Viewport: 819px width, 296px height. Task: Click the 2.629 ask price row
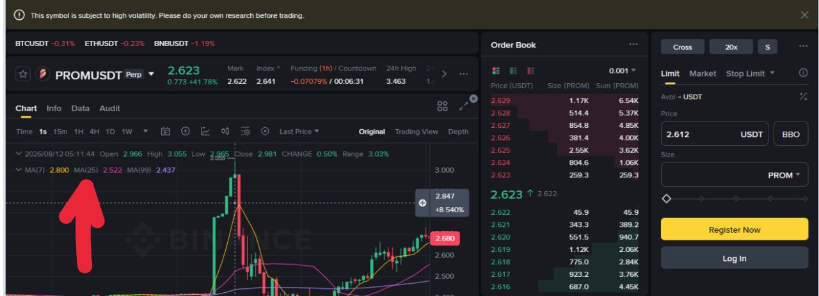click(x=565, y=100)
